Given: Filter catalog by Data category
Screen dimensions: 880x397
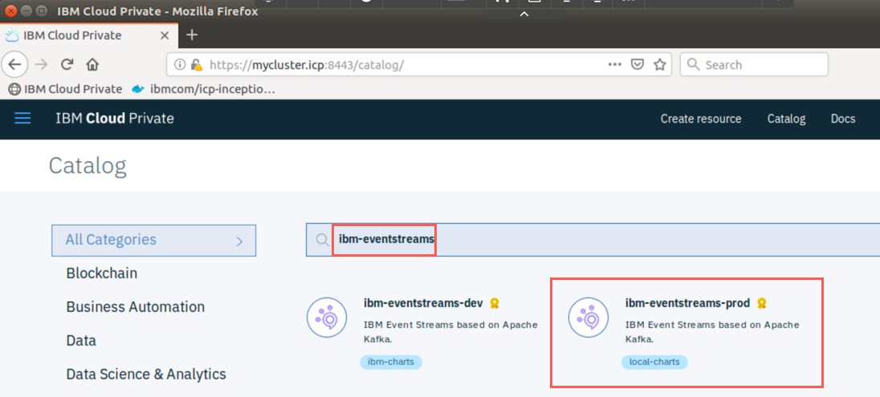Looking at the screenshot, I should pyautogui.click(x=81, y=340).
